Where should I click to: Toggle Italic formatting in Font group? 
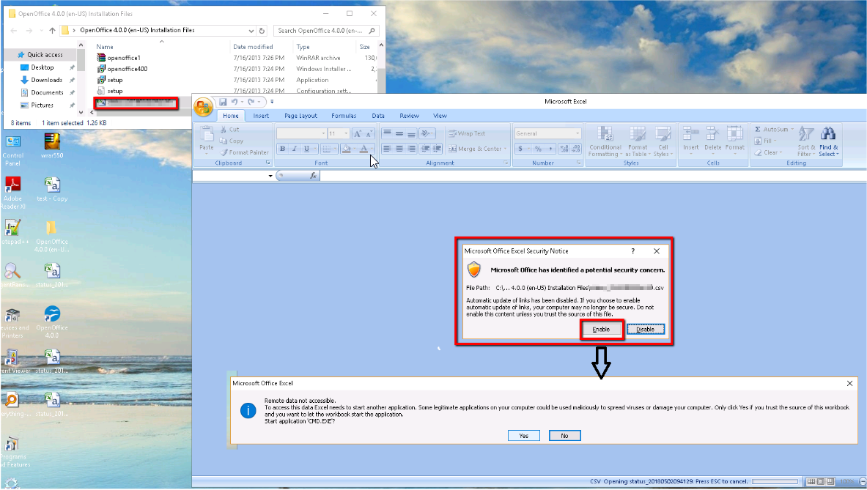pos(294,149)
